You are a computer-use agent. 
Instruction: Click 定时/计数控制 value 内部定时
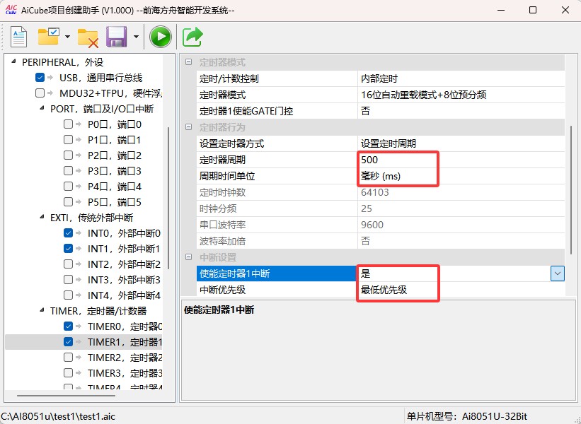(x=461, y=78)
